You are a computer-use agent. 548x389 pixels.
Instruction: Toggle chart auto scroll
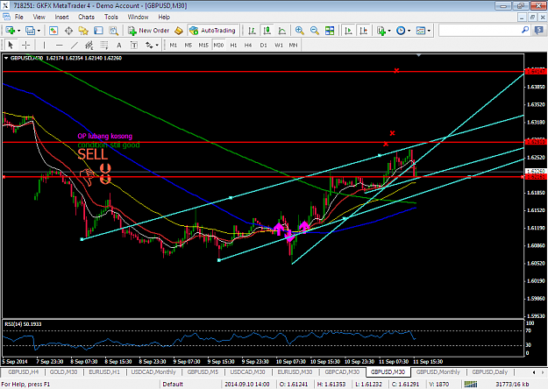(x=348, y=31)
